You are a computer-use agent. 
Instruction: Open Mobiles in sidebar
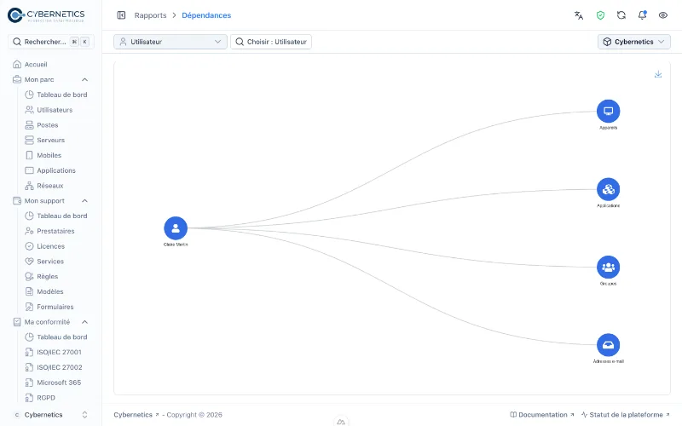click(49, 155)
